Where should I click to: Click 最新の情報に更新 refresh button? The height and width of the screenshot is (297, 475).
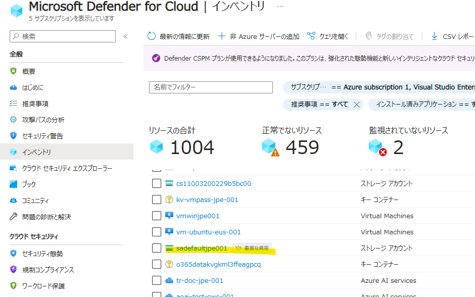click(x=178, y=36)
